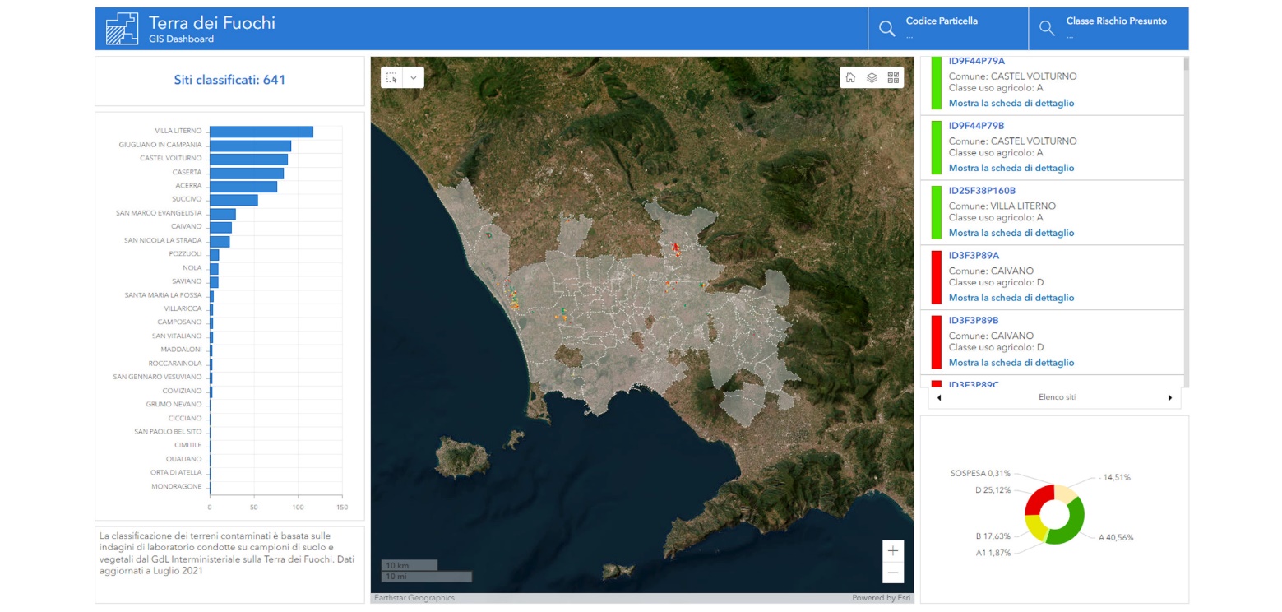Select the VILLA LITERNO bar in chart
This screenshot has height=612, width=1282.
261,132
